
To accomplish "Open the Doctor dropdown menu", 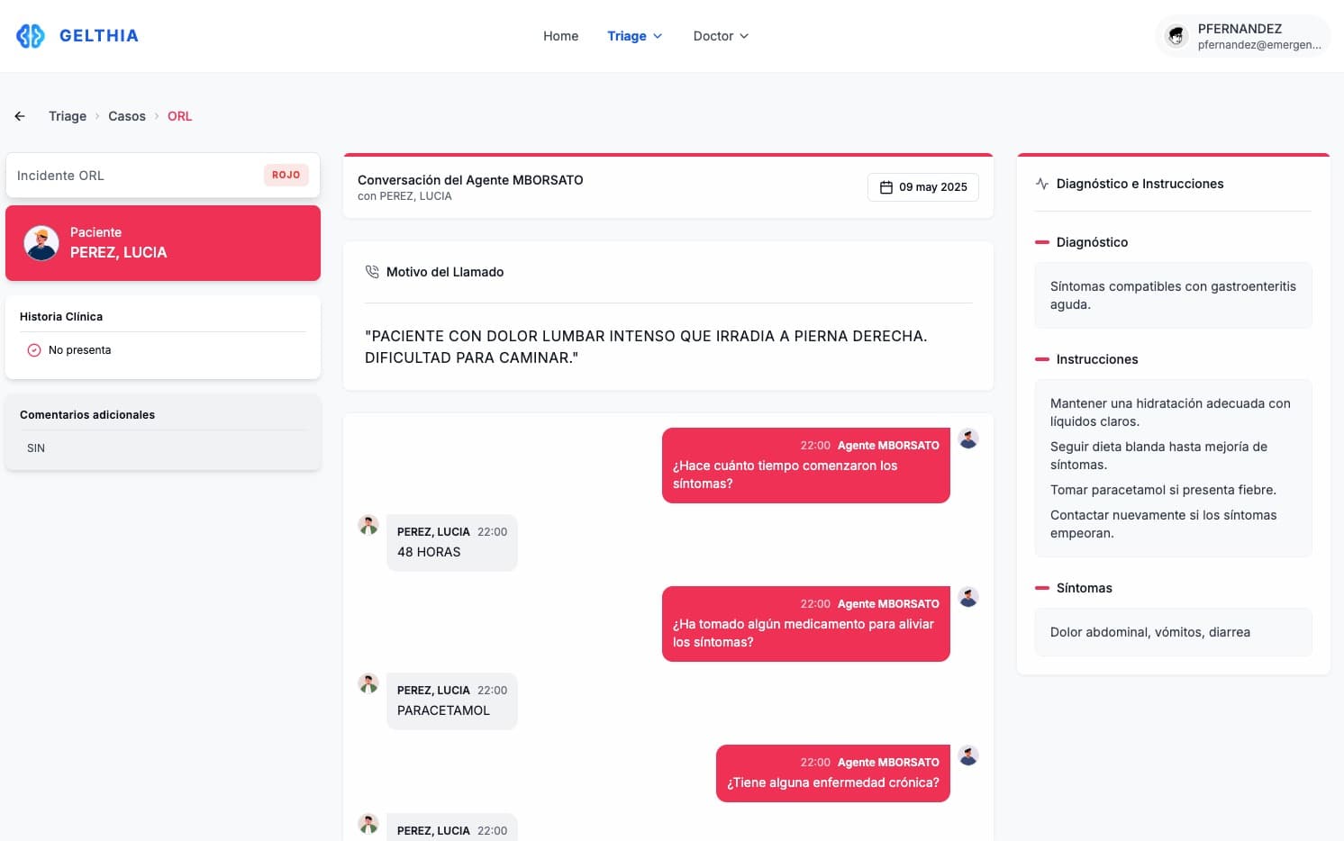I will tap(721, 36).
